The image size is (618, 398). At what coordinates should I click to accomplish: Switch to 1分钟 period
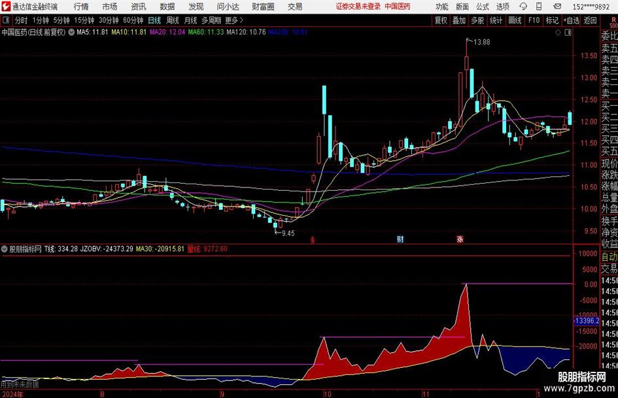click(41, 20)
